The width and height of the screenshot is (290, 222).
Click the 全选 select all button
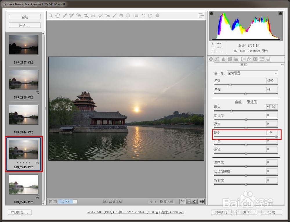coord(25,17)
